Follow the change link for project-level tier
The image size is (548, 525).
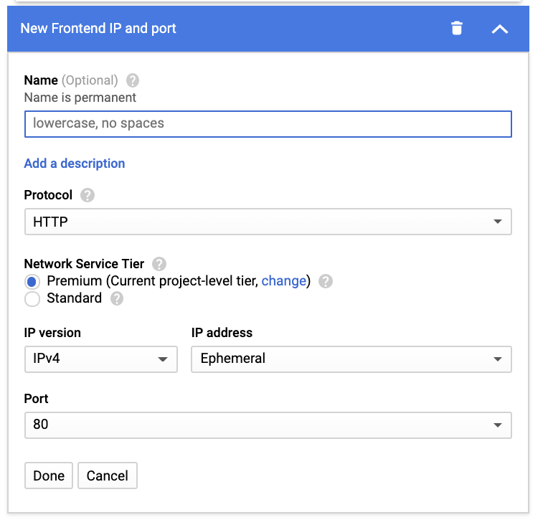(284, 281)
